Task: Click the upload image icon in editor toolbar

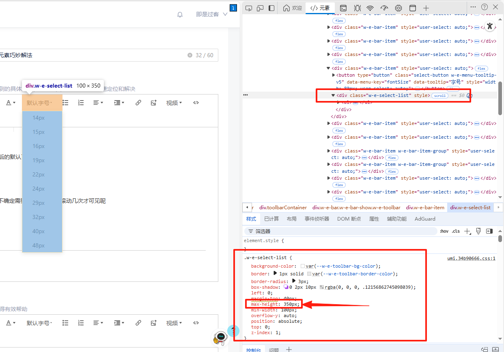Action: [x=153, y=103]
